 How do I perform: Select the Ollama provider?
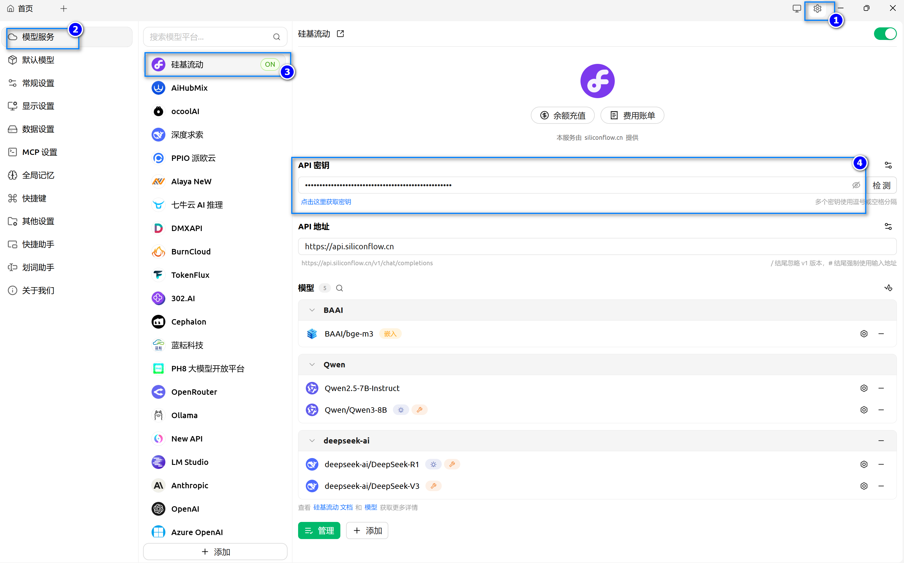[215, 415]
